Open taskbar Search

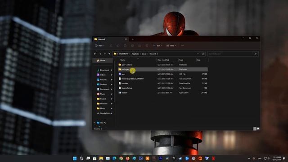81,158
